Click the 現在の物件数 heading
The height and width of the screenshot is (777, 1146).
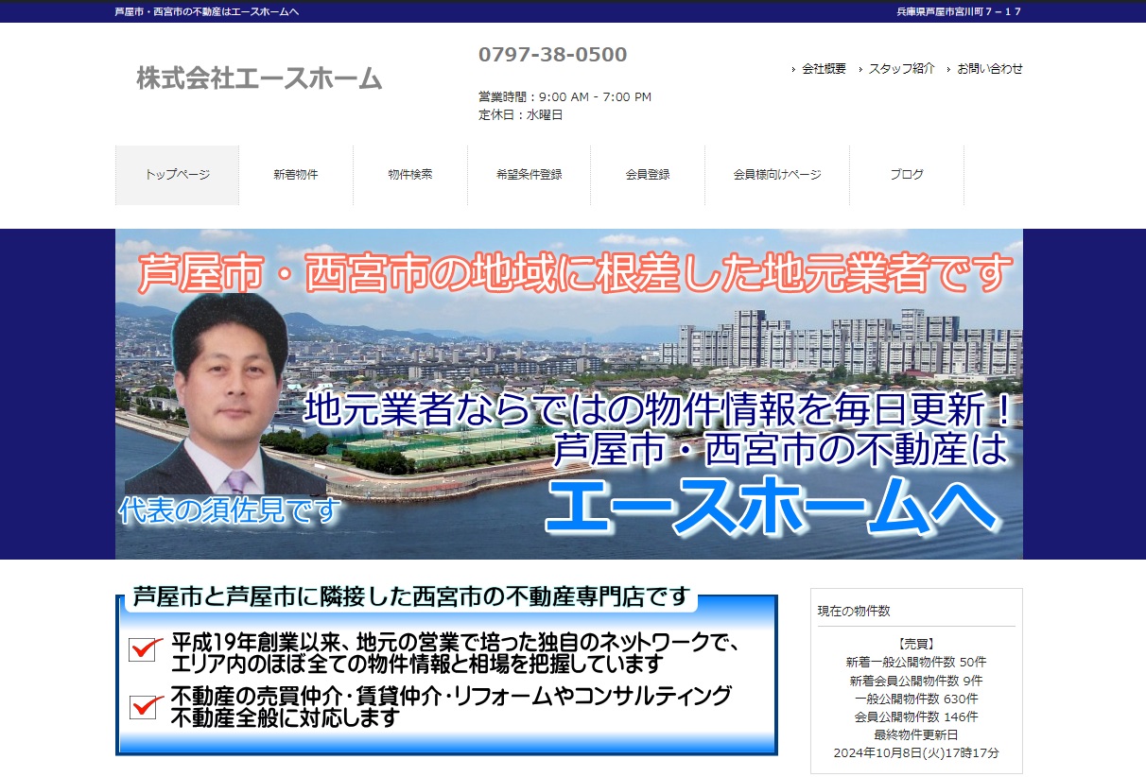click(854, 612)
